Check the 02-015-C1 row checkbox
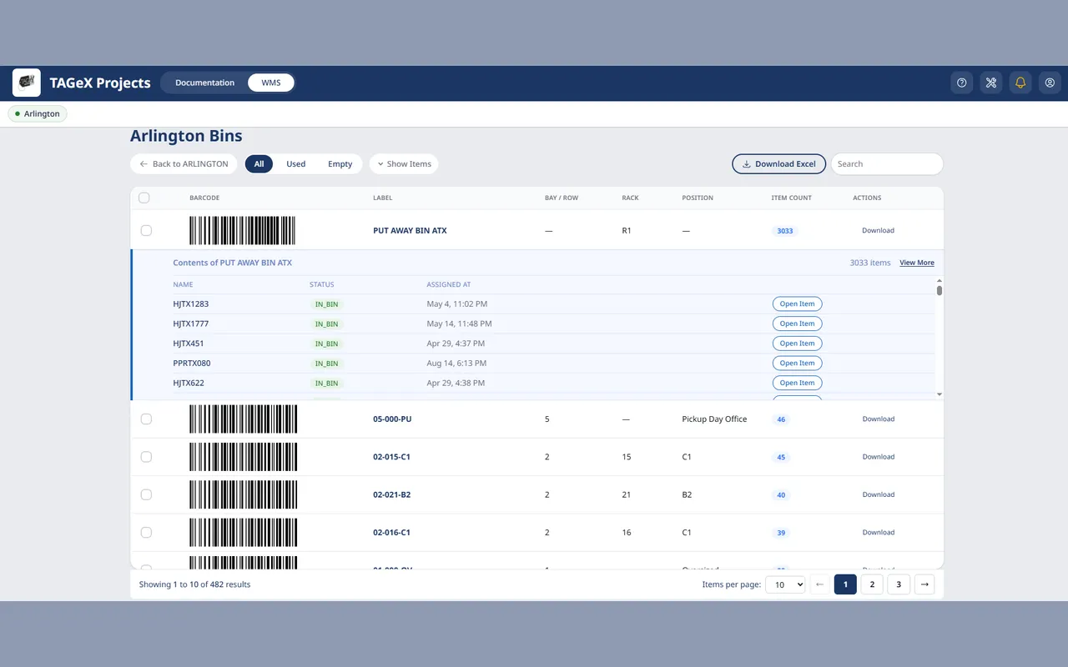This screenshot has width=1068, height=667. pyautogui.click(x=146, y=457)
